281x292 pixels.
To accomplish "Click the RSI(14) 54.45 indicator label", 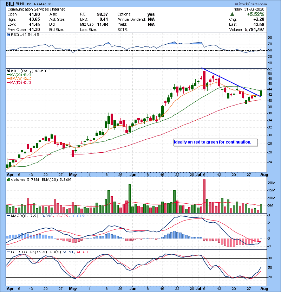I will pyautogui.click(x=25, y=34).
